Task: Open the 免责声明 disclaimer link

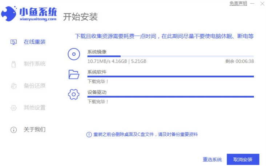Action: click(x=238, y=3)
